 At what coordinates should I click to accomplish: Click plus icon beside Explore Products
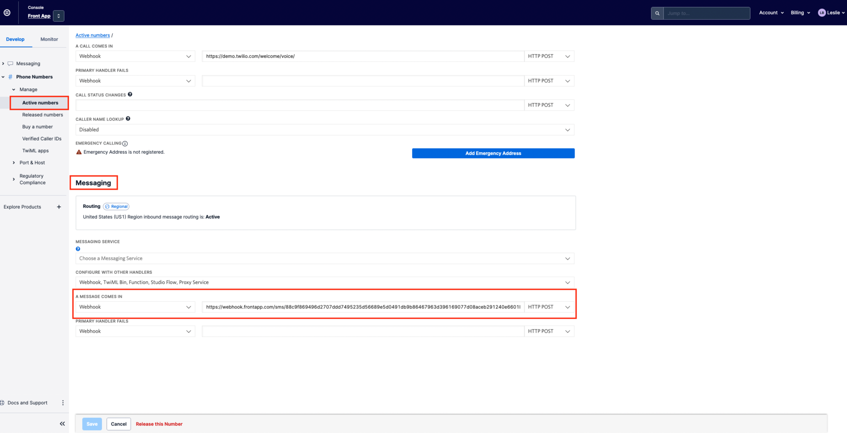click(59, 207)
